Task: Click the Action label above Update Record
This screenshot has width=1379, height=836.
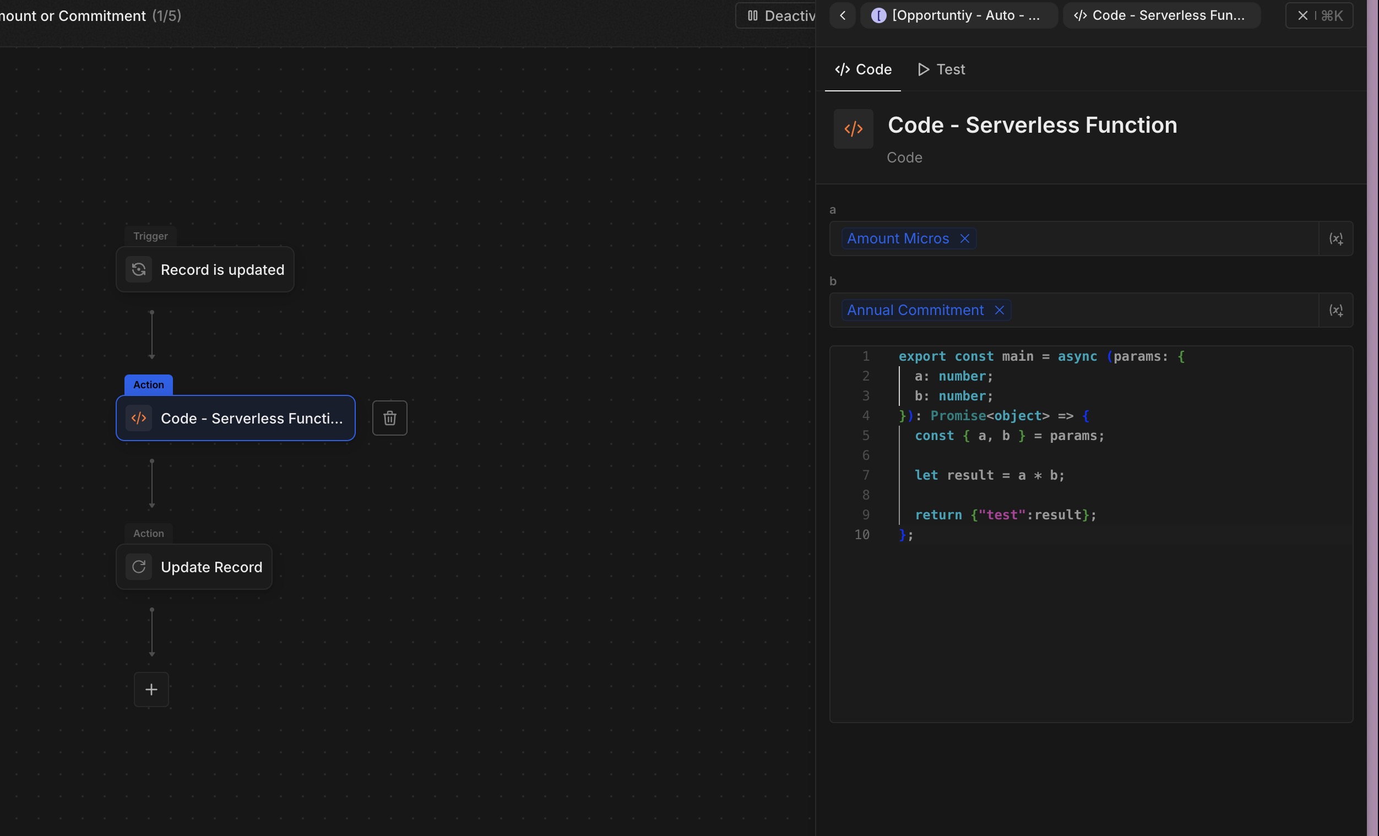Action: 148,533
